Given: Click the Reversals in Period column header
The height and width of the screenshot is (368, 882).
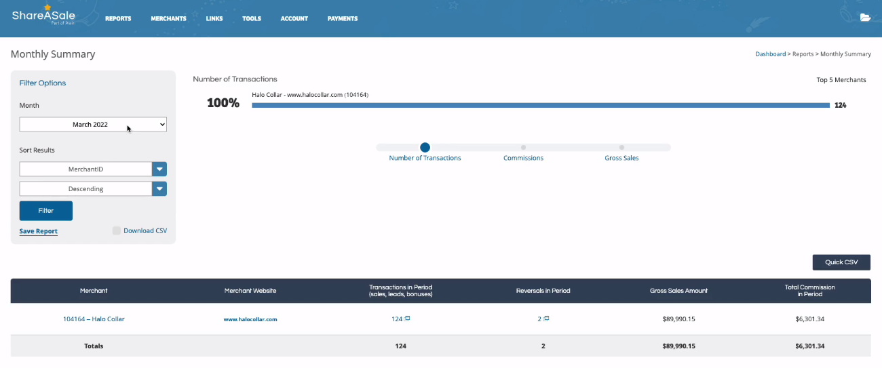Looking at the screenshot, I should 543,291.
